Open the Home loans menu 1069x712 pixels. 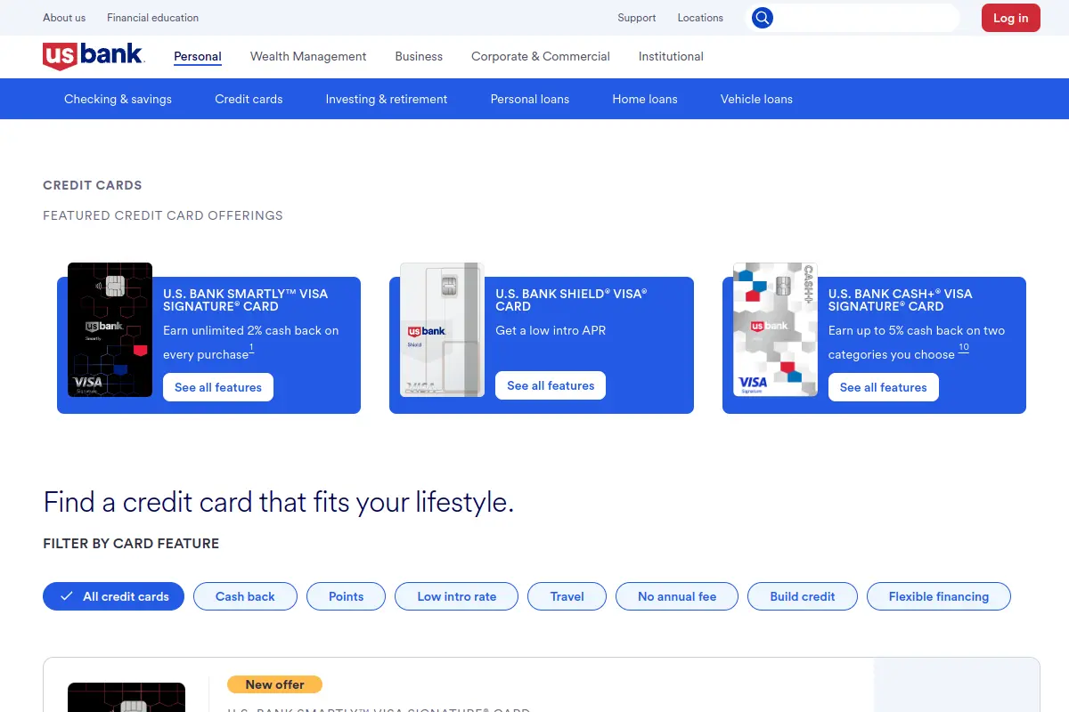point(645,99)
